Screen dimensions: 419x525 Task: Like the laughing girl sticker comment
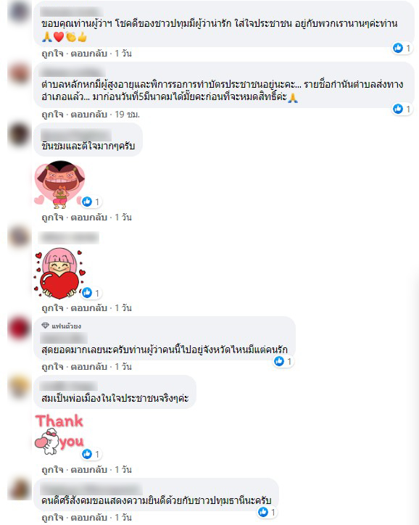[52, 218]
